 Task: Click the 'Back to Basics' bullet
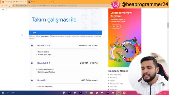pos(43,52)
